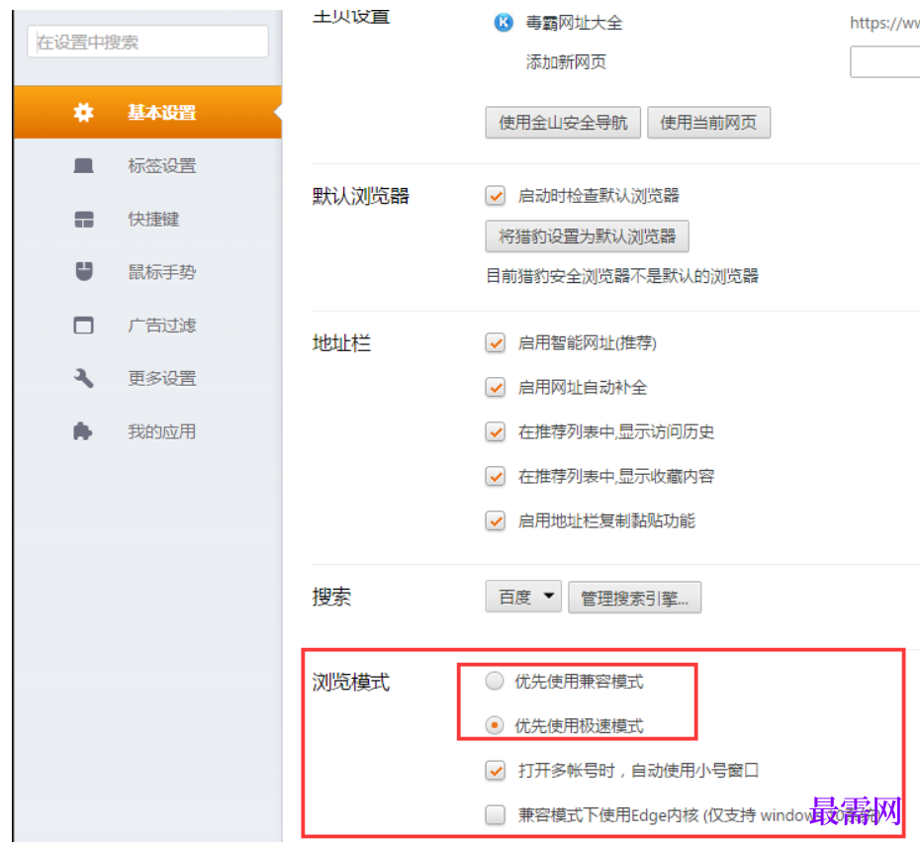Image resolution: width=920 pixels, height=842 pixels.
Task: Click the gear icon for 基本设置
Action: click(x=83, y=112)
